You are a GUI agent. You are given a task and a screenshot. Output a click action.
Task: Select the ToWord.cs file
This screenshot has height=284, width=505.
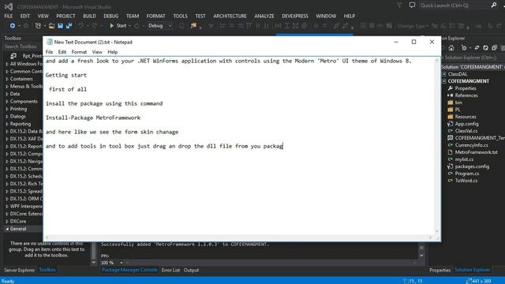pyautogui.click(x=466, y=181)
